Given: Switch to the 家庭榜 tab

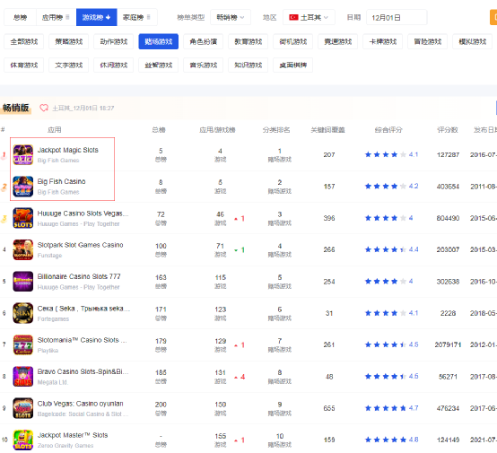Looking at the screenshot, I should 137,17.
